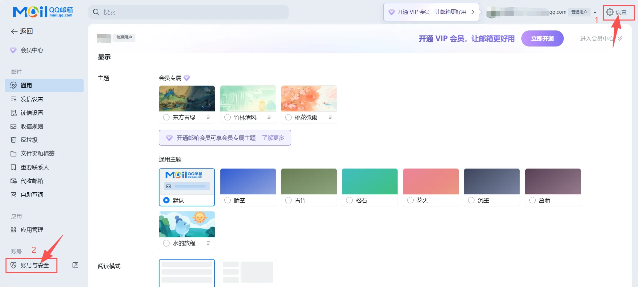This screenshot has height=287, width=638.
Task: Click the 返回 back link
Action: pos(22,31)
